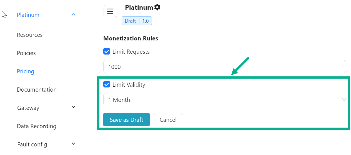
Task: Click the Draft status badge
Action: [130, 21]
